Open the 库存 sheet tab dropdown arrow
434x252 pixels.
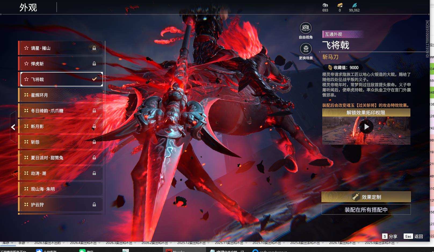coord(12,243)
